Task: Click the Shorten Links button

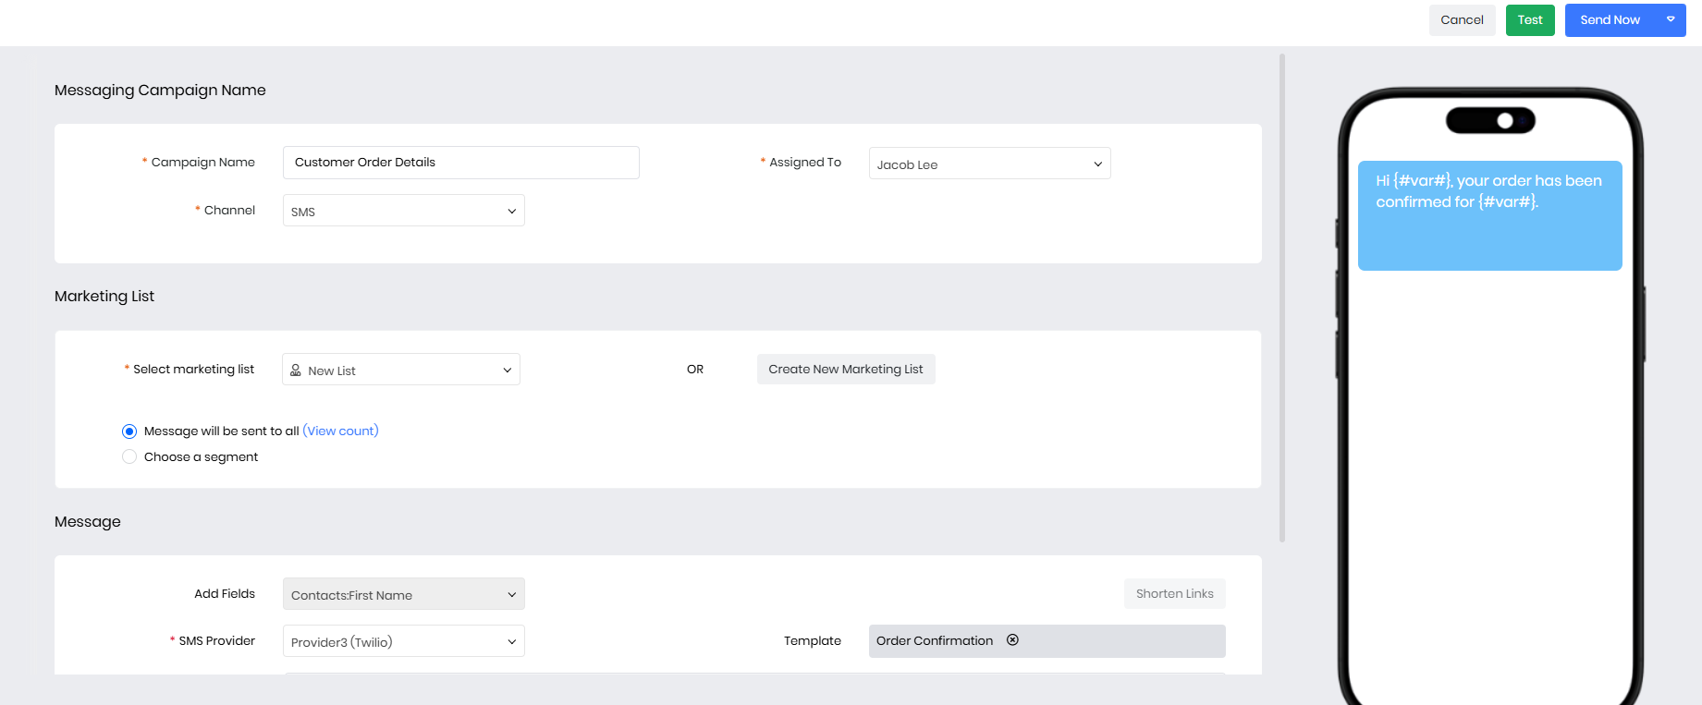Action: (x=1174, y=593)
